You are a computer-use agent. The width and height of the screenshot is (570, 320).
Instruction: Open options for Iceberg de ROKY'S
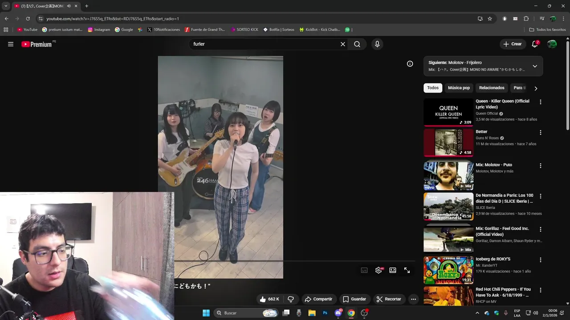(541, 260)
